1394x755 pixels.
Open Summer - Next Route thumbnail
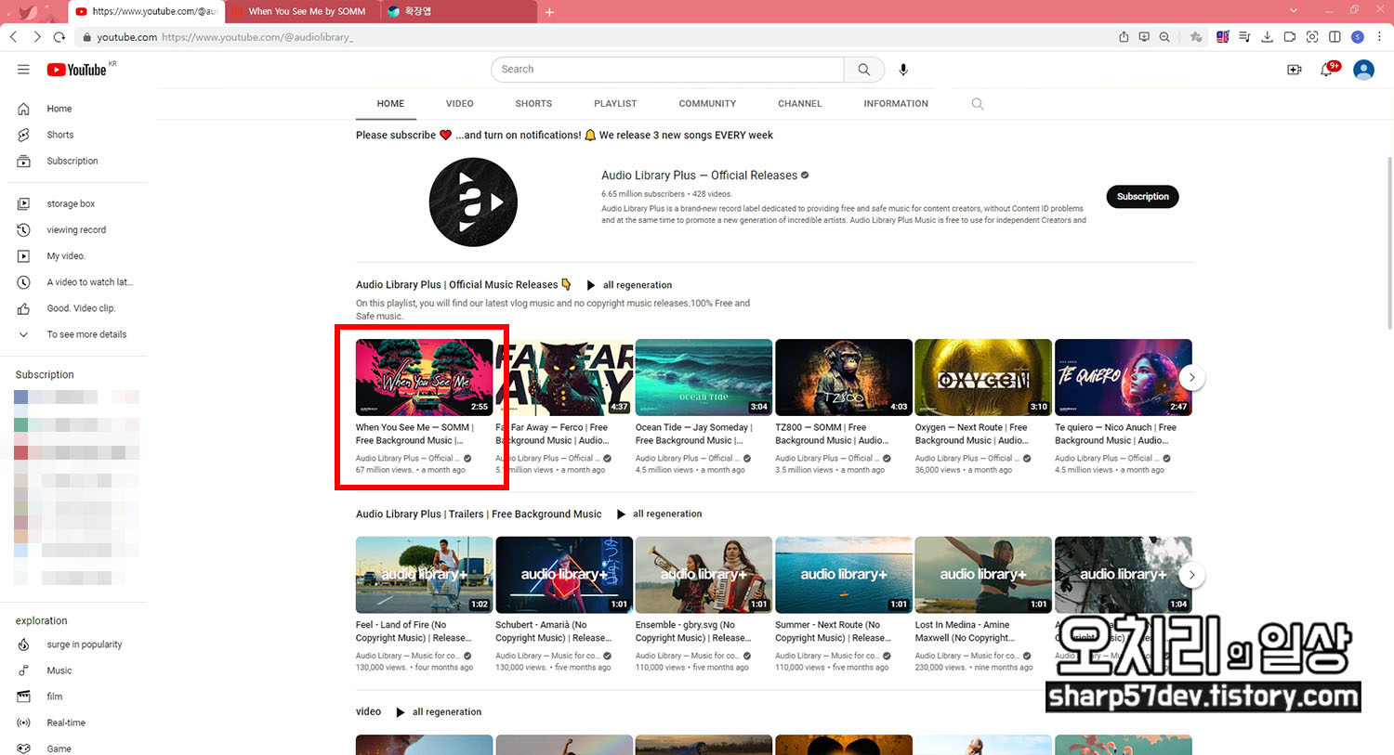[844, 575]
